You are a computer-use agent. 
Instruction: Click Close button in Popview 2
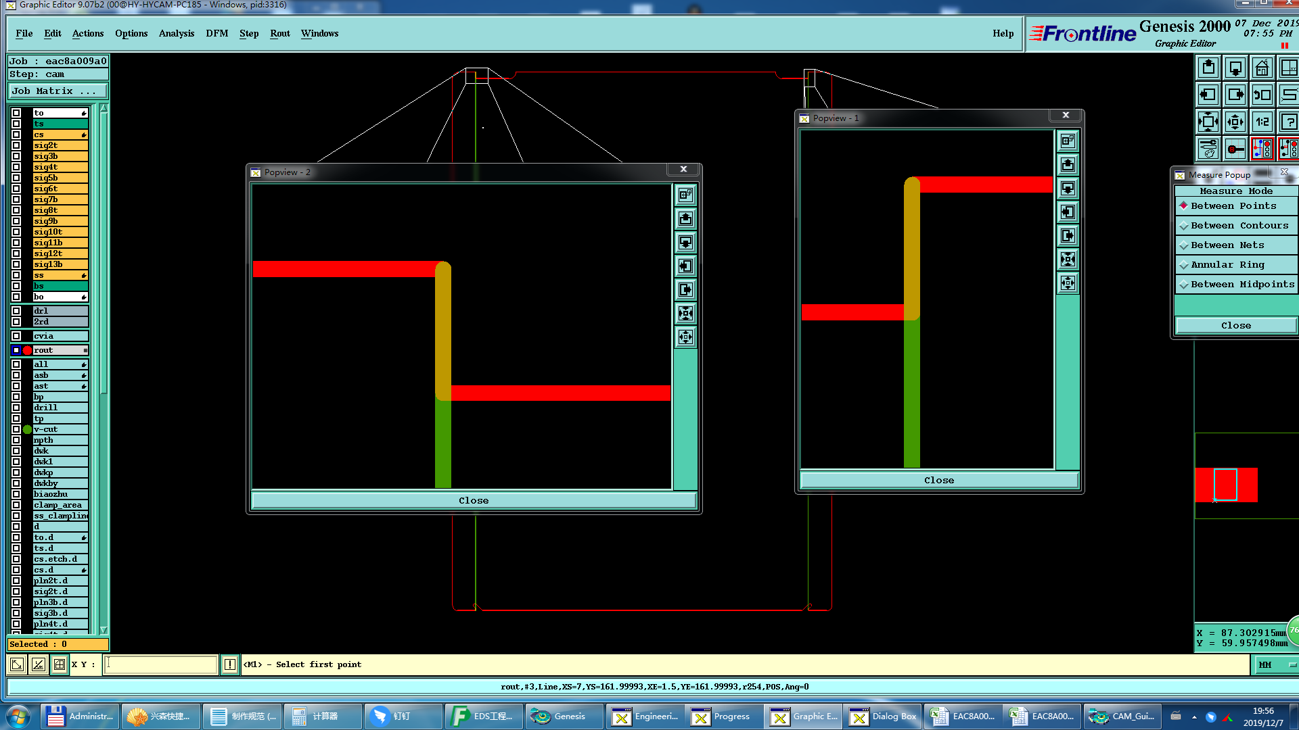[473, 501]
